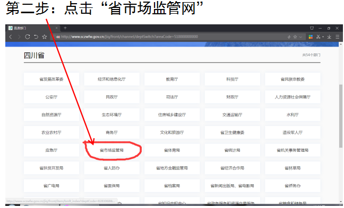344x208 pixels.
Task: Select the 省地方金融监管局 department
Action: click(172, 168)
